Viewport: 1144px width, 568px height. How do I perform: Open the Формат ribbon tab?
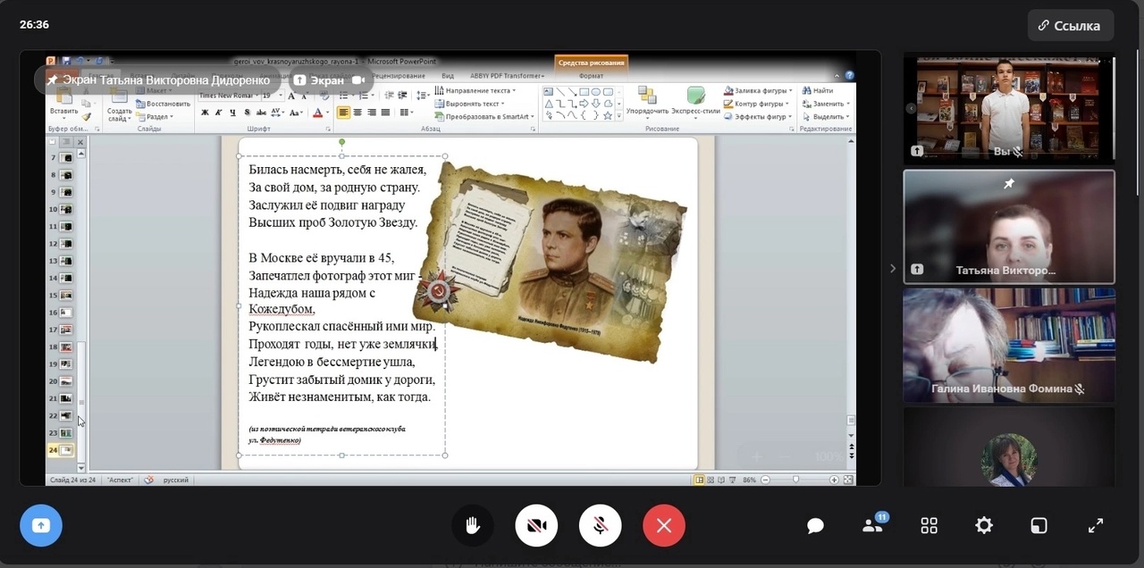click(591, 76)
